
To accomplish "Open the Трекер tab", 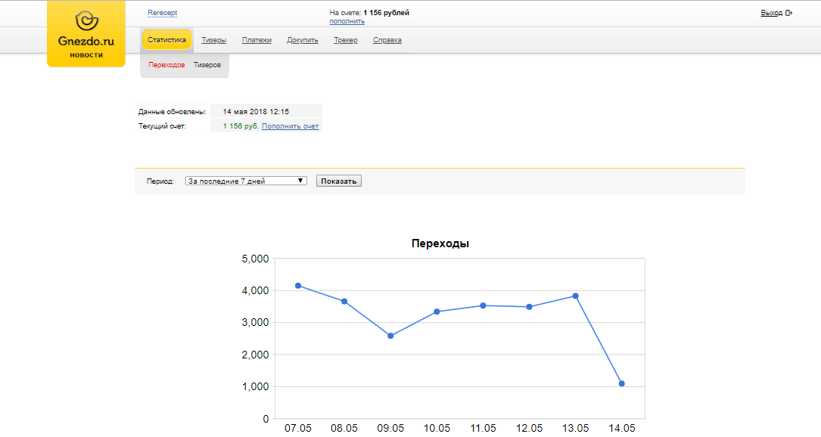I will (346, 40).
